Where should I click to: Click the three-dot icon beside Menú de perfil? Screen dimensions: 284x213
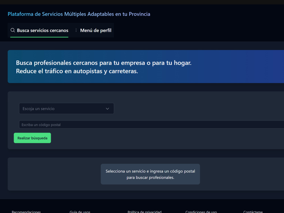pos(76,30)
